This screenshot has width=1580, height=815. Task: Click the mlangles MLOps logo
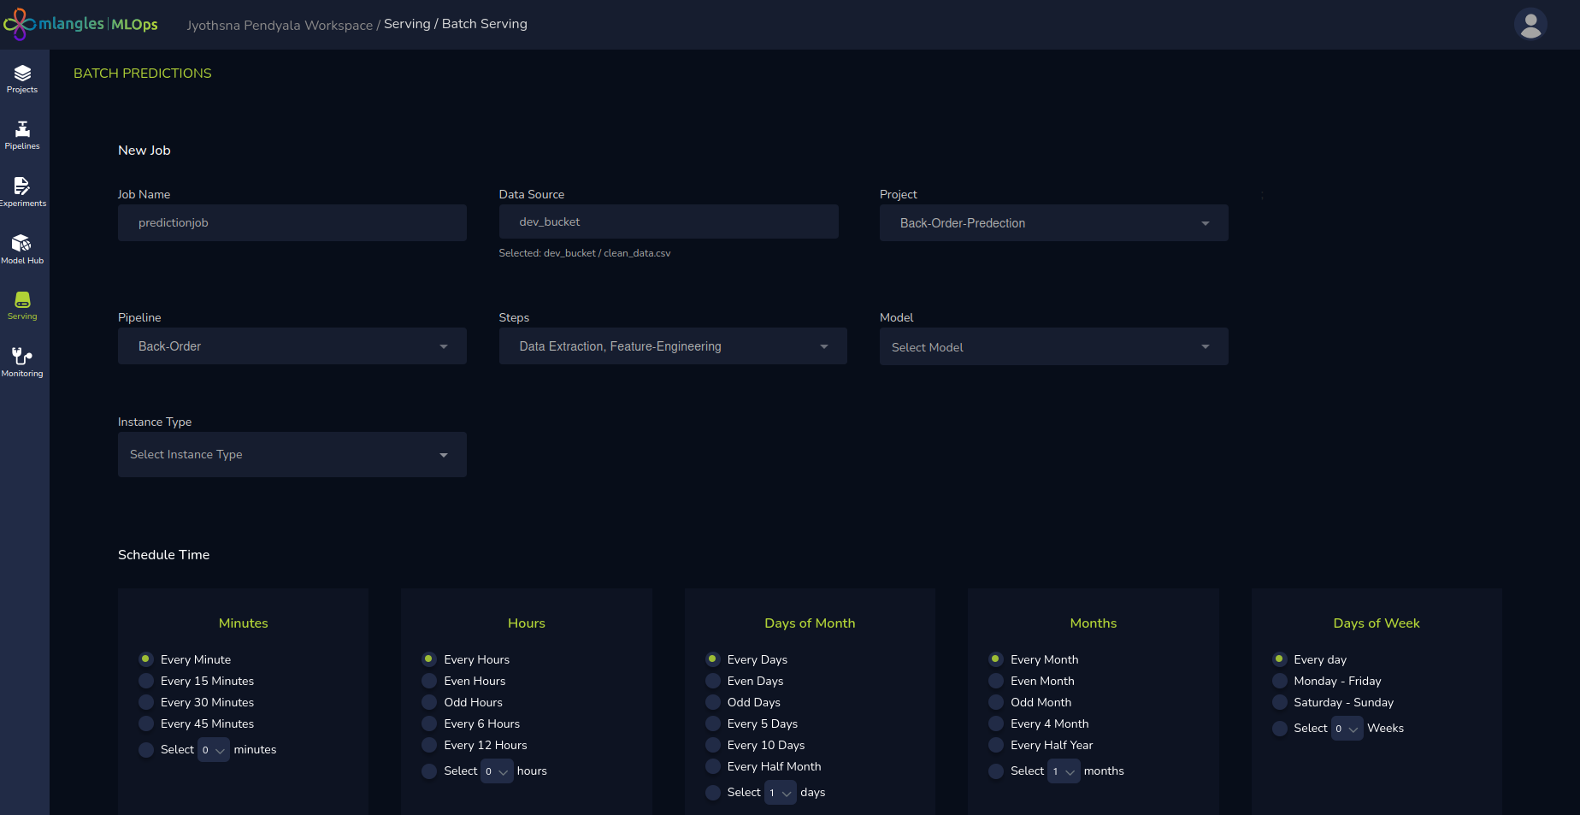pyautogui.click(x=81, y=24)
